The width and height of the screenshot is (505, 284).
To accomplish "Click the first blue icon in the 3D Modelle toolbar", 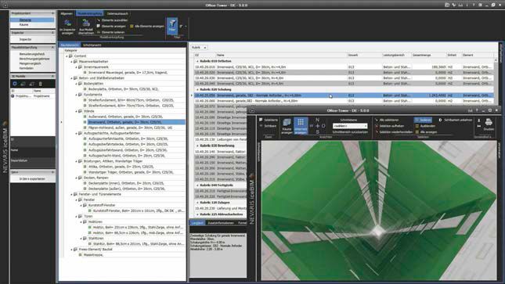I will 15,84.
